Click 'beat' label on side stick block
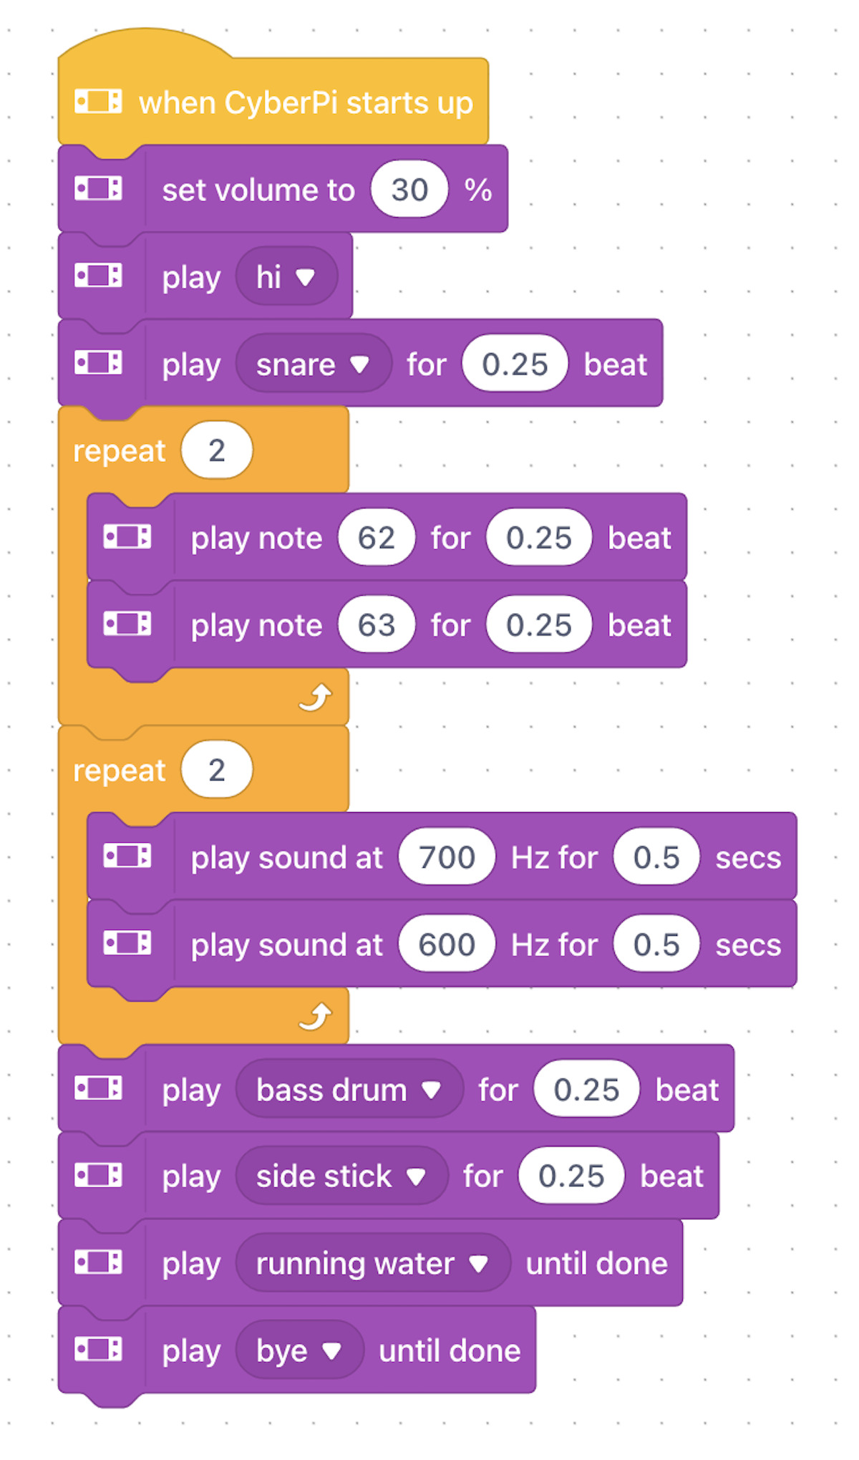The image size is (859, 1460). (671, 1176)
